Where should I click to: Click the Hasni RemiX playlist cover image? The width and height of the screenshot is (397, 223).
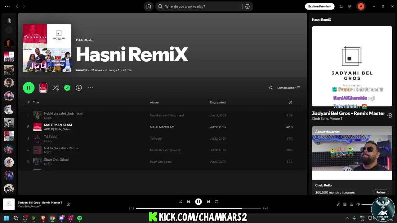tap(47, 48)
